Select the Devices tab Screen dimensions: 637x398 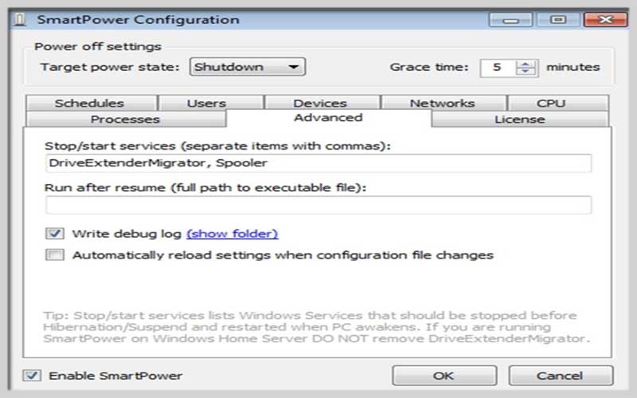pyautogui.click(x=322, y=103)
